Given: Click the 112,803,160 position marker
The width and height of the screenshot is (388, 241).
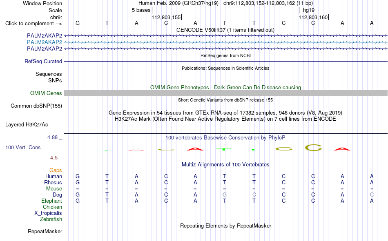Looking at the screenshot, I should click(x=313, y=17).
